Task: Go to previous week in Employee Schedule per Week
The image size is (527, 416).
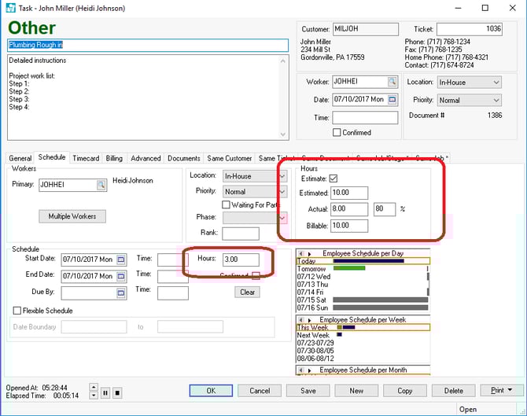Action: (300, 320)
